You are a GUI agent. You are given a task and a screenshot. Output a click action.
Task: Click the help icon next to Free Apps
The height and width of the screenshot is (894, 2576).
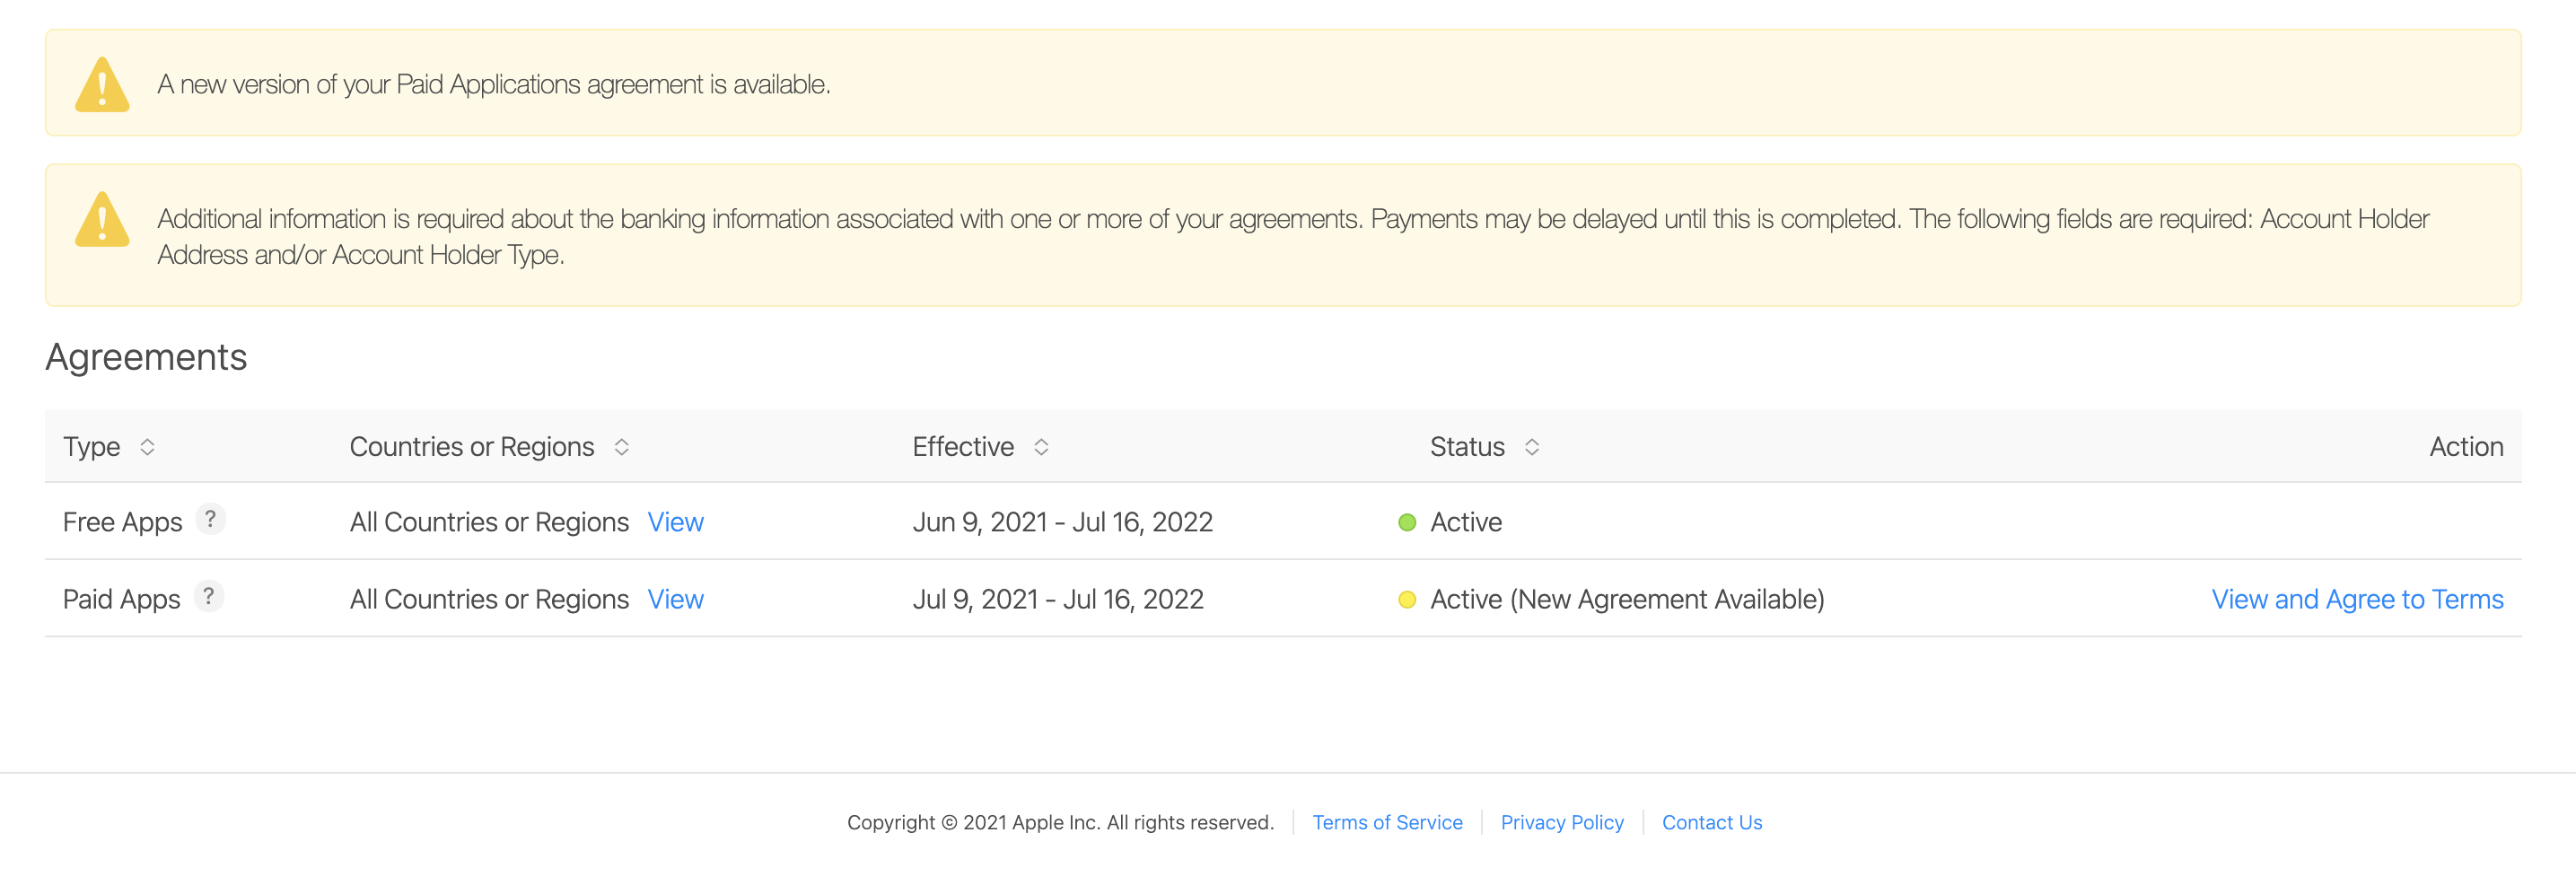click(210, 519)
